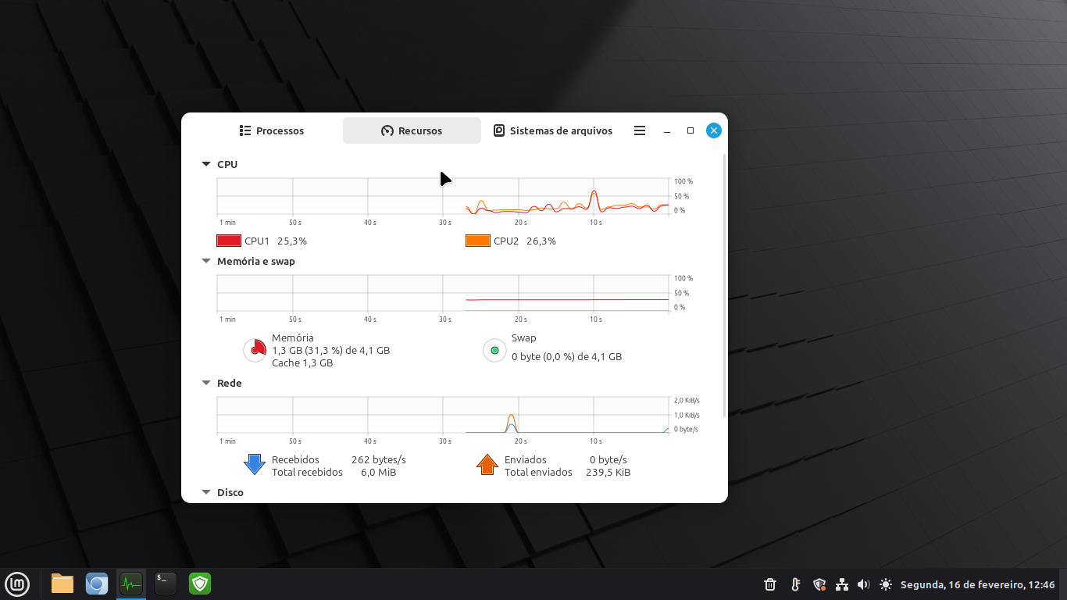Open the network connections tray icon
The image size is (1067, 600).
[842, 584]
